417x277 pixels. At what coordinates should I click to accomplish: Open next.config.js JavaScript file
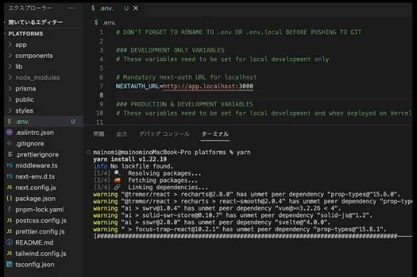click(35, 187)
